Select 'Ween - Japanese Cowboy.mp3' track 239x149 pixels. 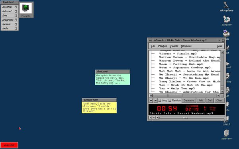coord(185,68)
